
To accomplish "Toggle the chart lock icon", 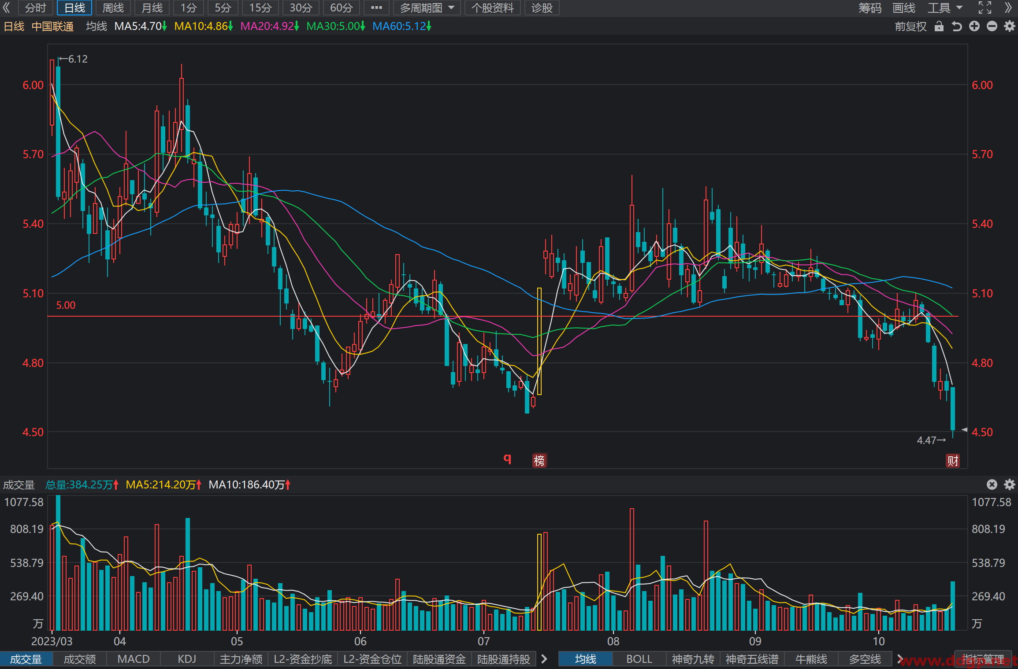I will [x=939, y=26].
